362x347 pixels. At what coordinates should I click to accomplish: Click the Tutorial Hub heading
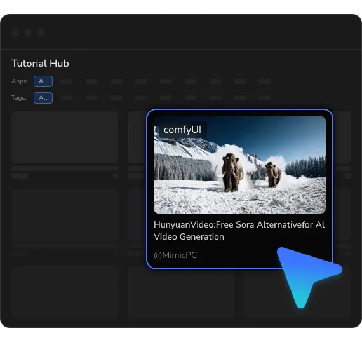40,64
